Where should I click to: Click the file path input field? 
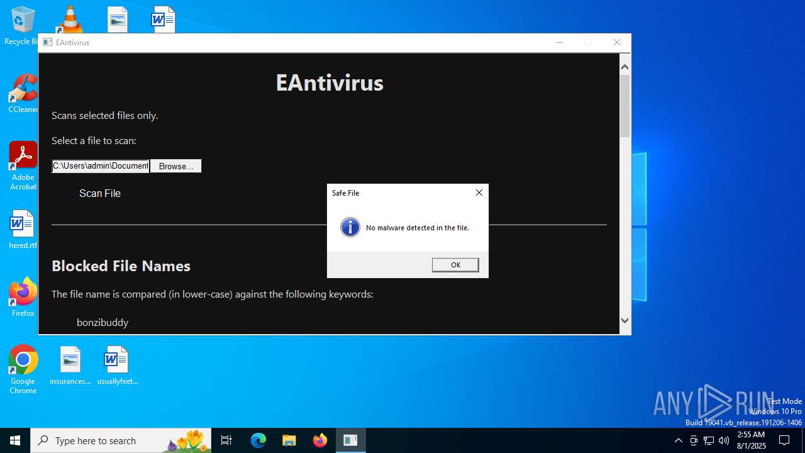(x=101, y=166)
